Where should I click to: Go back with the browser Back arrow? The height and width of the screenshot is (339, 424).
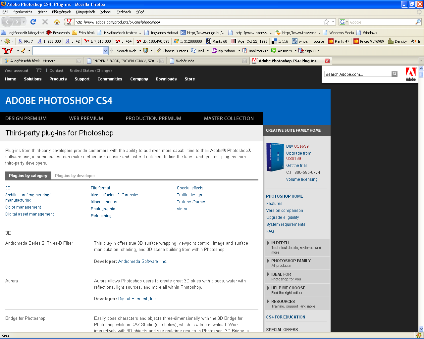click(7, 22)
